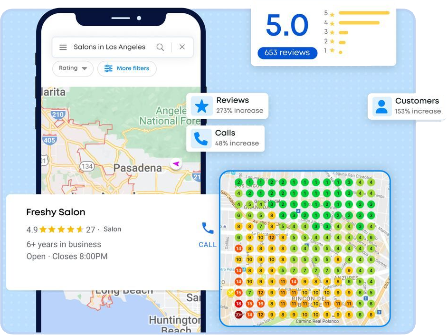Click the 'Calls 48% increase' card text
Screen dimensions: 447x335
237,138
